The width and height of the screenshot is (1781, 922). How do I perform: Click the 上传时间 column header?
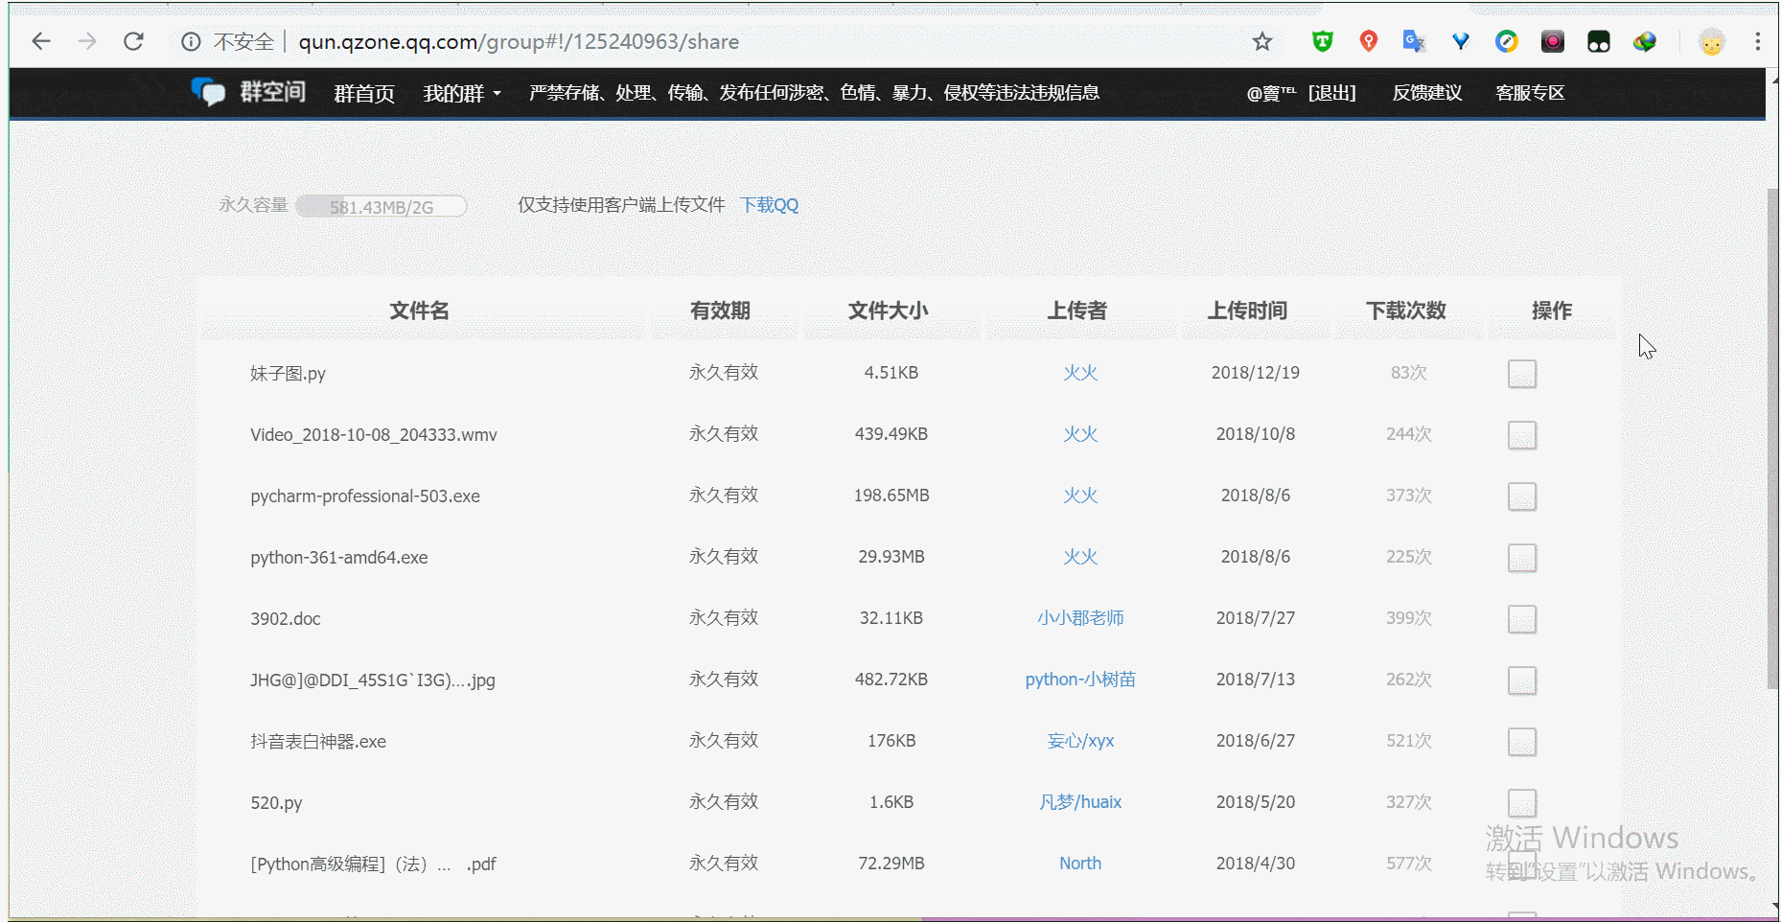(x=1247, y=311)
